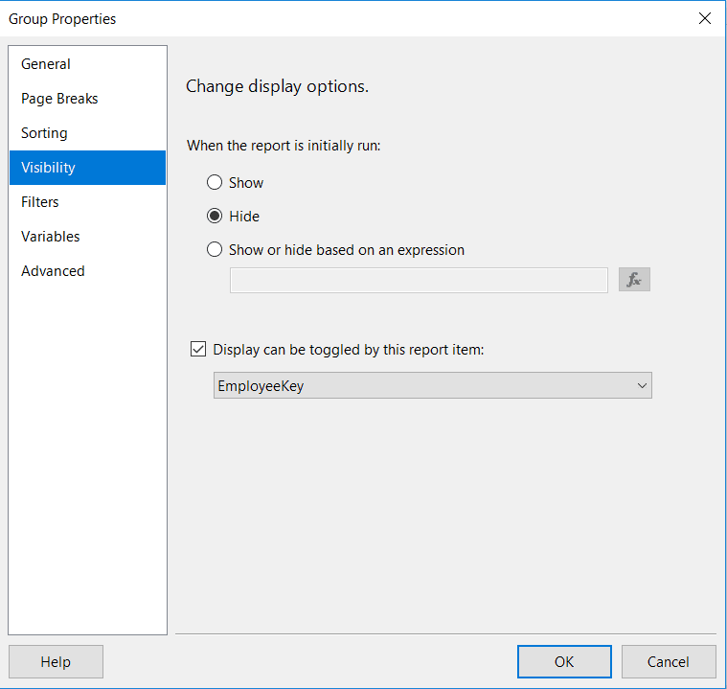Open the EmployeeKey report item dropdown
This screenshot has height=689, width=727.
(432, 386)
